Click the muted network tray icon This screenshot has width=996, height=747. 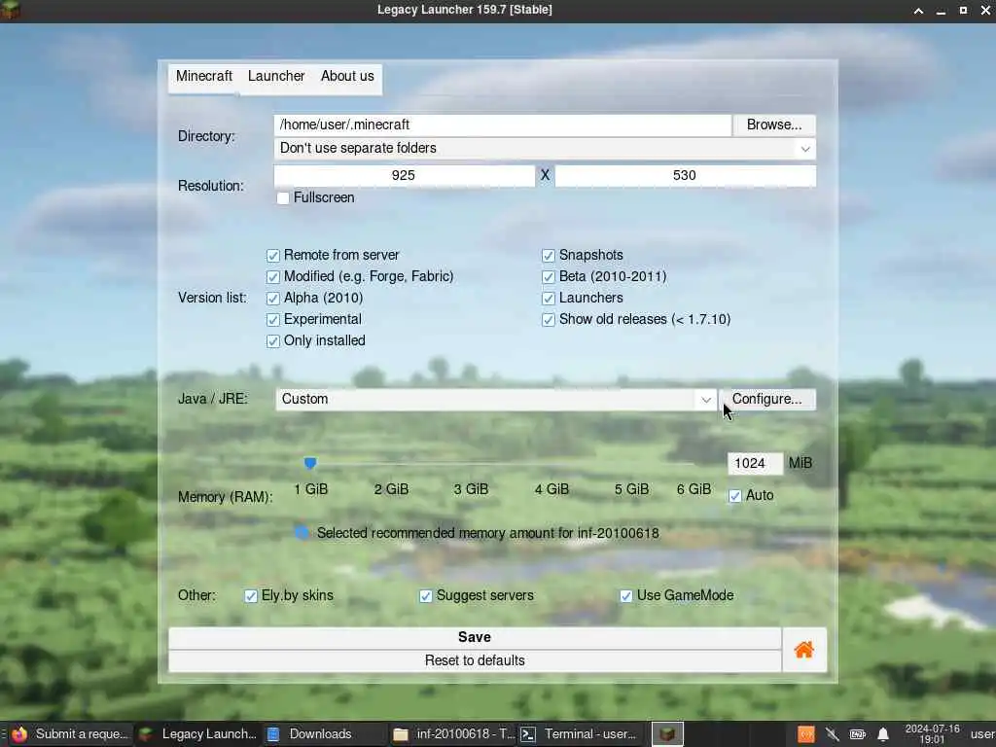pyautogui.click(x=832, y=734)
